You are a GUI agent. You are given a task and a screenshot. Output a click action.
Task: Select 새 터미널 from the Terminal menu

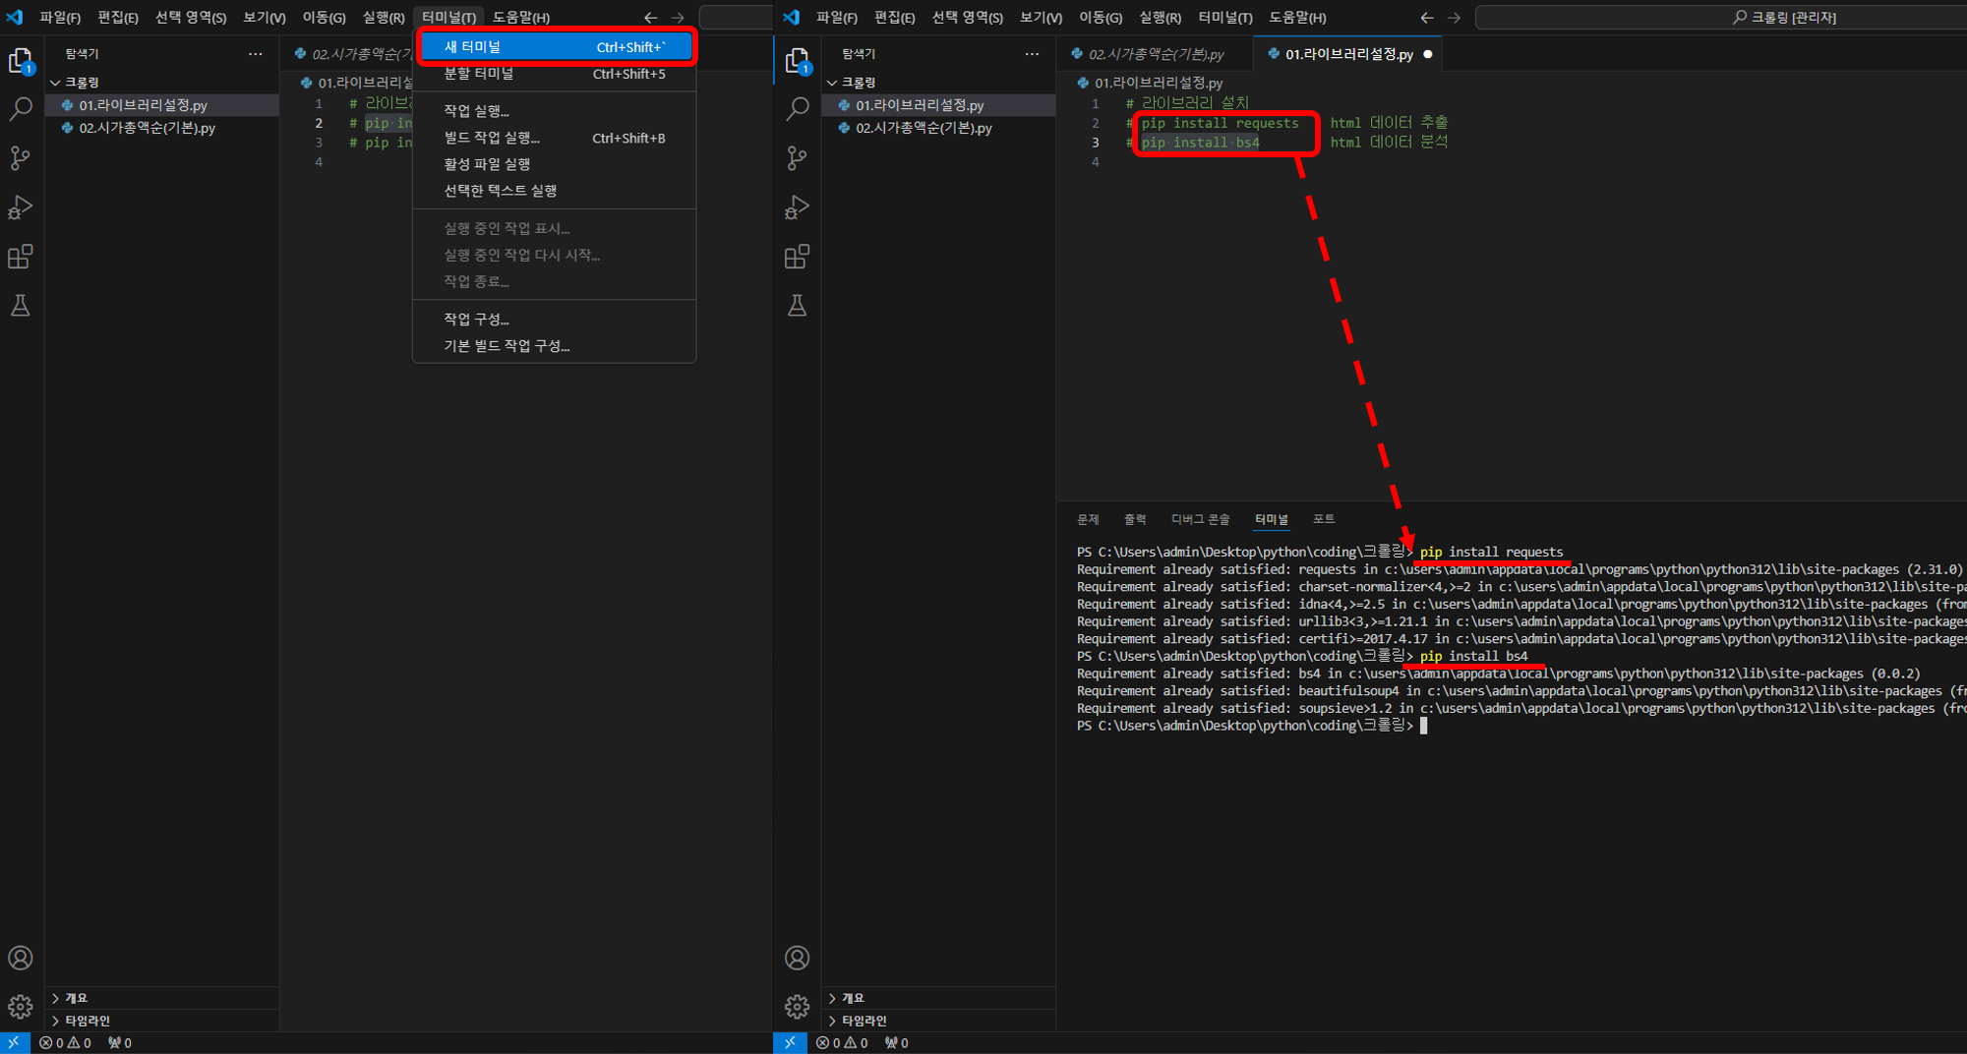click(556, 47)
